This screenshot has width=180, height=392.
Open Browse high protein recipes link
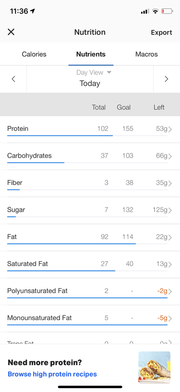pos(52,374)
